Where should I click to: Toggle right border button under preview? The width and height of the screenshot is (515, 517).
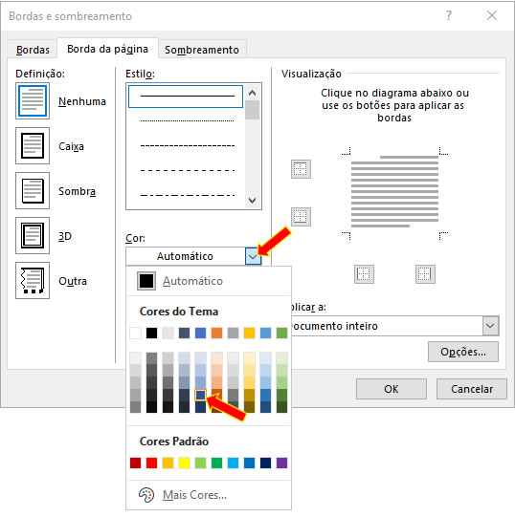click(x=425, y=274)
